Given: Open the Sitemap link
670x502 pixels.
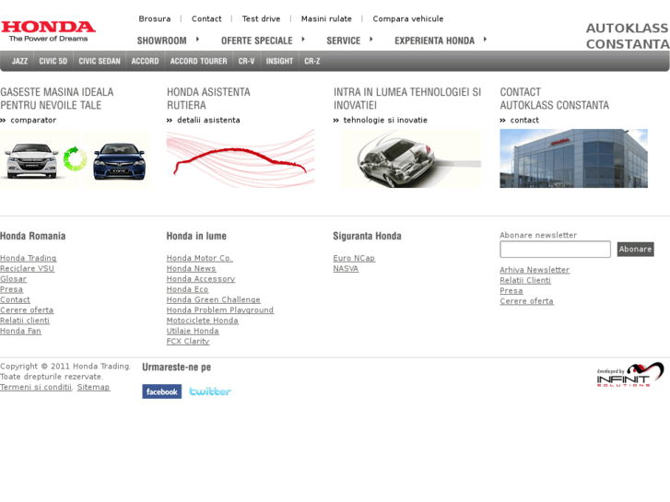Looking at the screenshot, I should click(93, 387).
